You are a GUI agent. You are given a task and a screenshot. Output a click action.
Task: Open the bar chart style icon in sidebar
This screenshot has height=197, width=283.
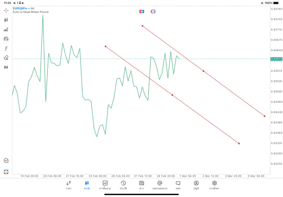(x=6, y=30)
